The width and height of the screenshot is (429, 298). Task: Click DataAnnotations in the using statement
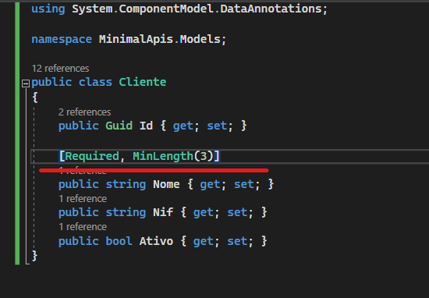271,9
